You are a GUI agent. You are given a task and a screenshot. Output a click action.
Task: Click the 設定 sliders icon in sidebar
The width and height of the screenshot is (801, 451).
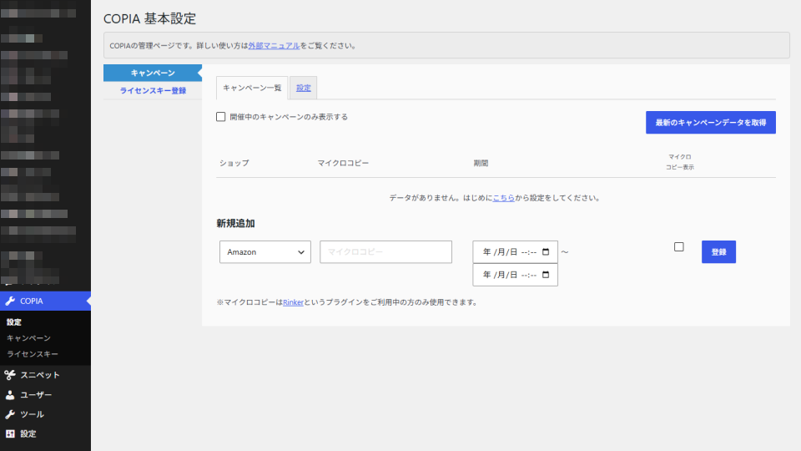click(x=10, y=433)
